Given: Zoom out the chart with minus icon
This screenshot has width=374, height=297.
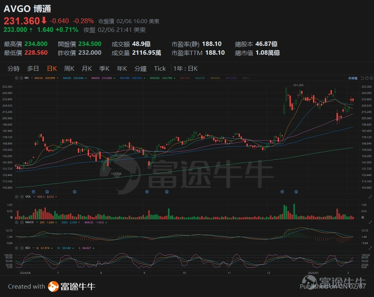Looking at the screenshot, I should pyautogui.click(x=367, y=78).
